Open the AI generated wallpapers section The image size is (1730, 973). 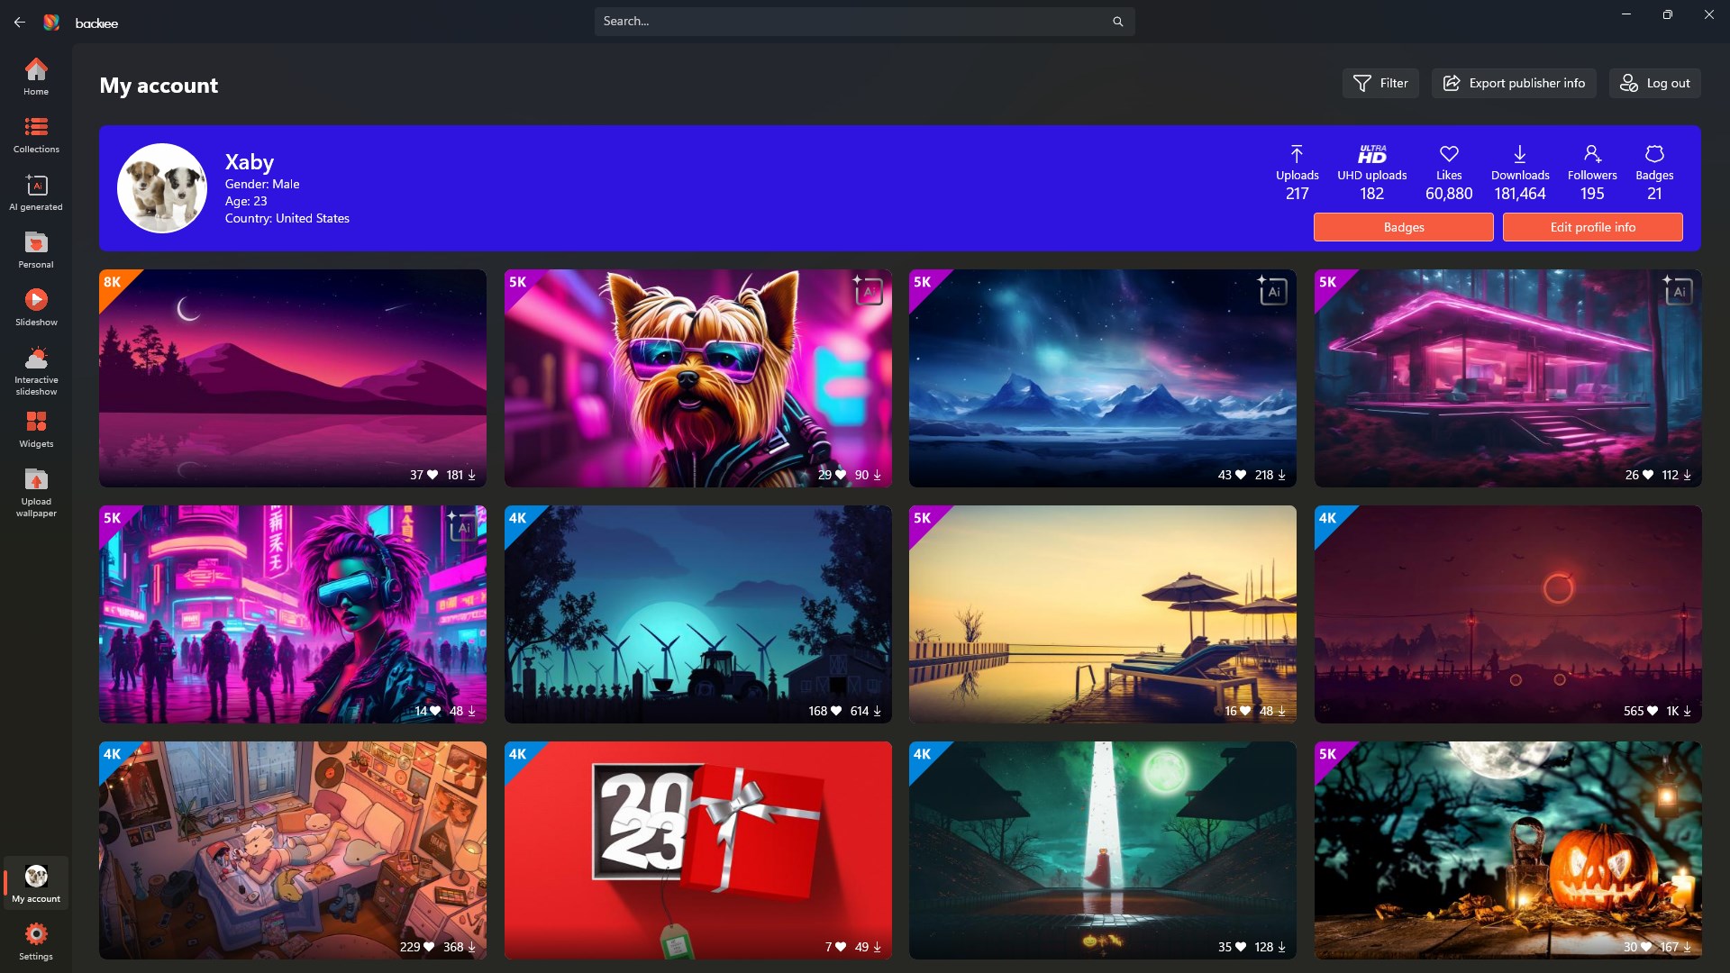(36, 192)
